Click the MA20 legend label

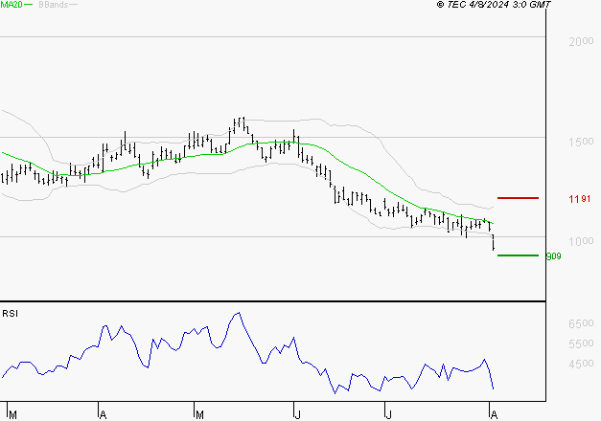(12, 5)
